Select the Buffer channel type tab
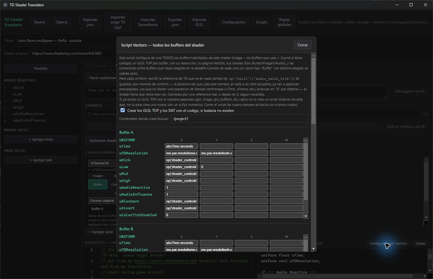This screenshot has width=433, height=279. (x=98, y=185)
